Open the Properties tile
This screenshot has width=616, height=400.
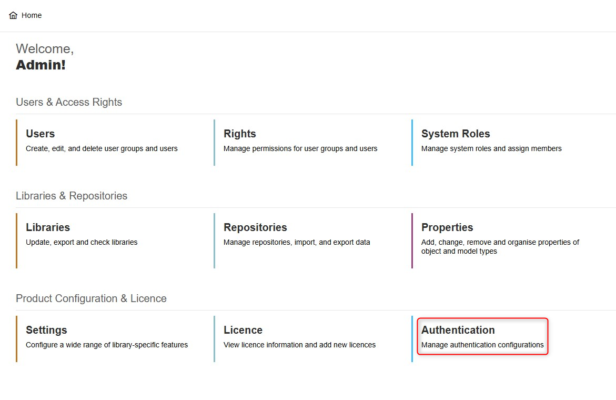(447, 227)
